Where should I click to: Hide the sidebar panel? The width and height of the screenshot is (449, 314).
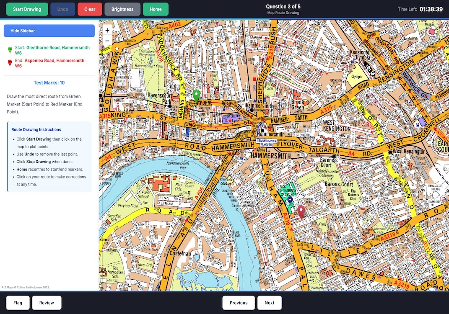49,31
